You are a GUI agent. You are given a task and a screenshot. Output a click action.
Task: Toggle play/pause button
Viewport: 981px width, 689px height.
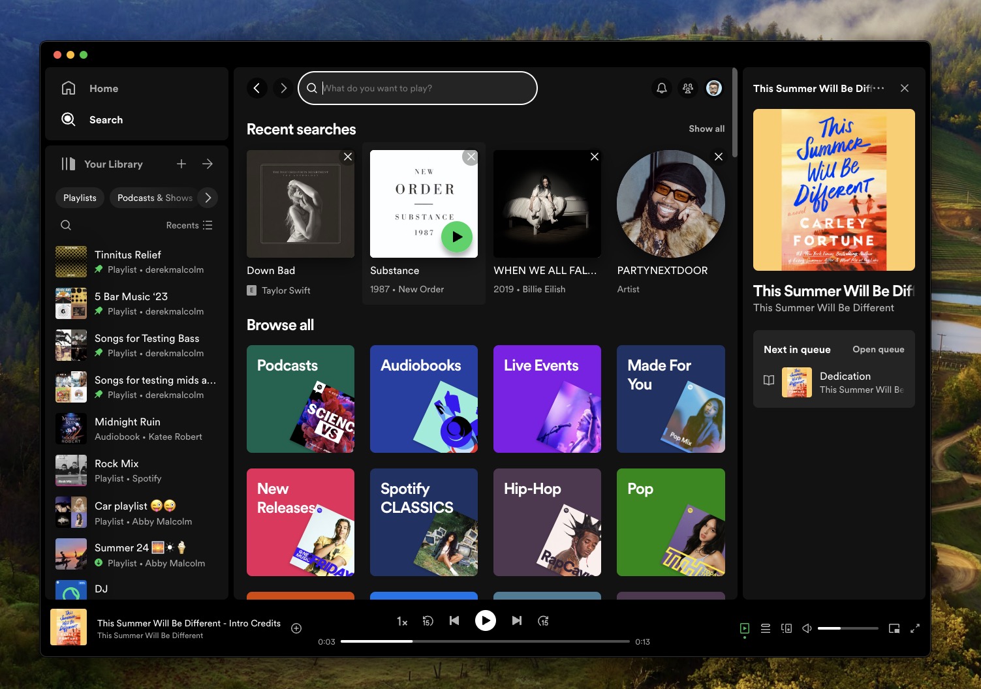[486, 620]
